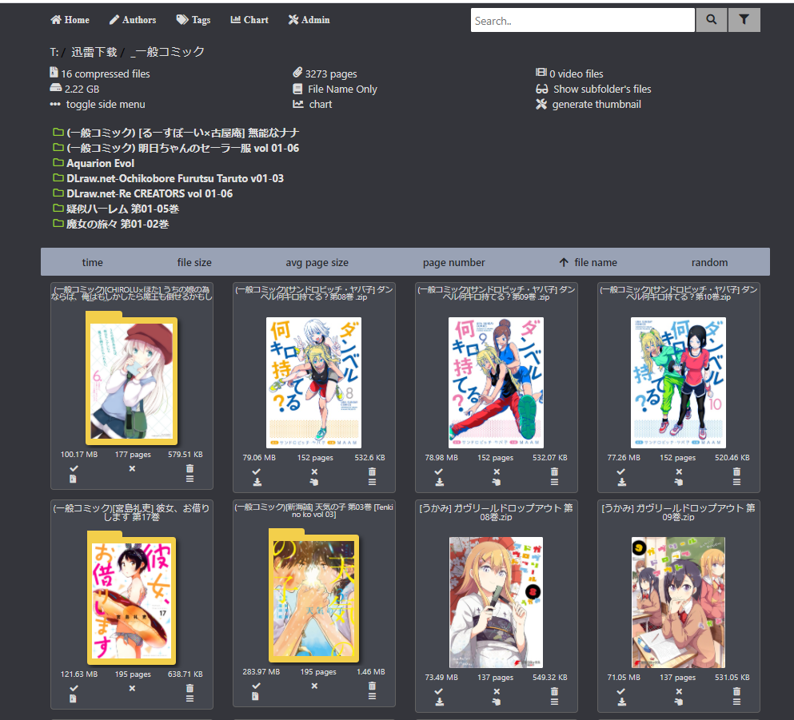Click trash icon on 100.17 MB card
The image size is (794, 720).
click(x=190, y=468)
